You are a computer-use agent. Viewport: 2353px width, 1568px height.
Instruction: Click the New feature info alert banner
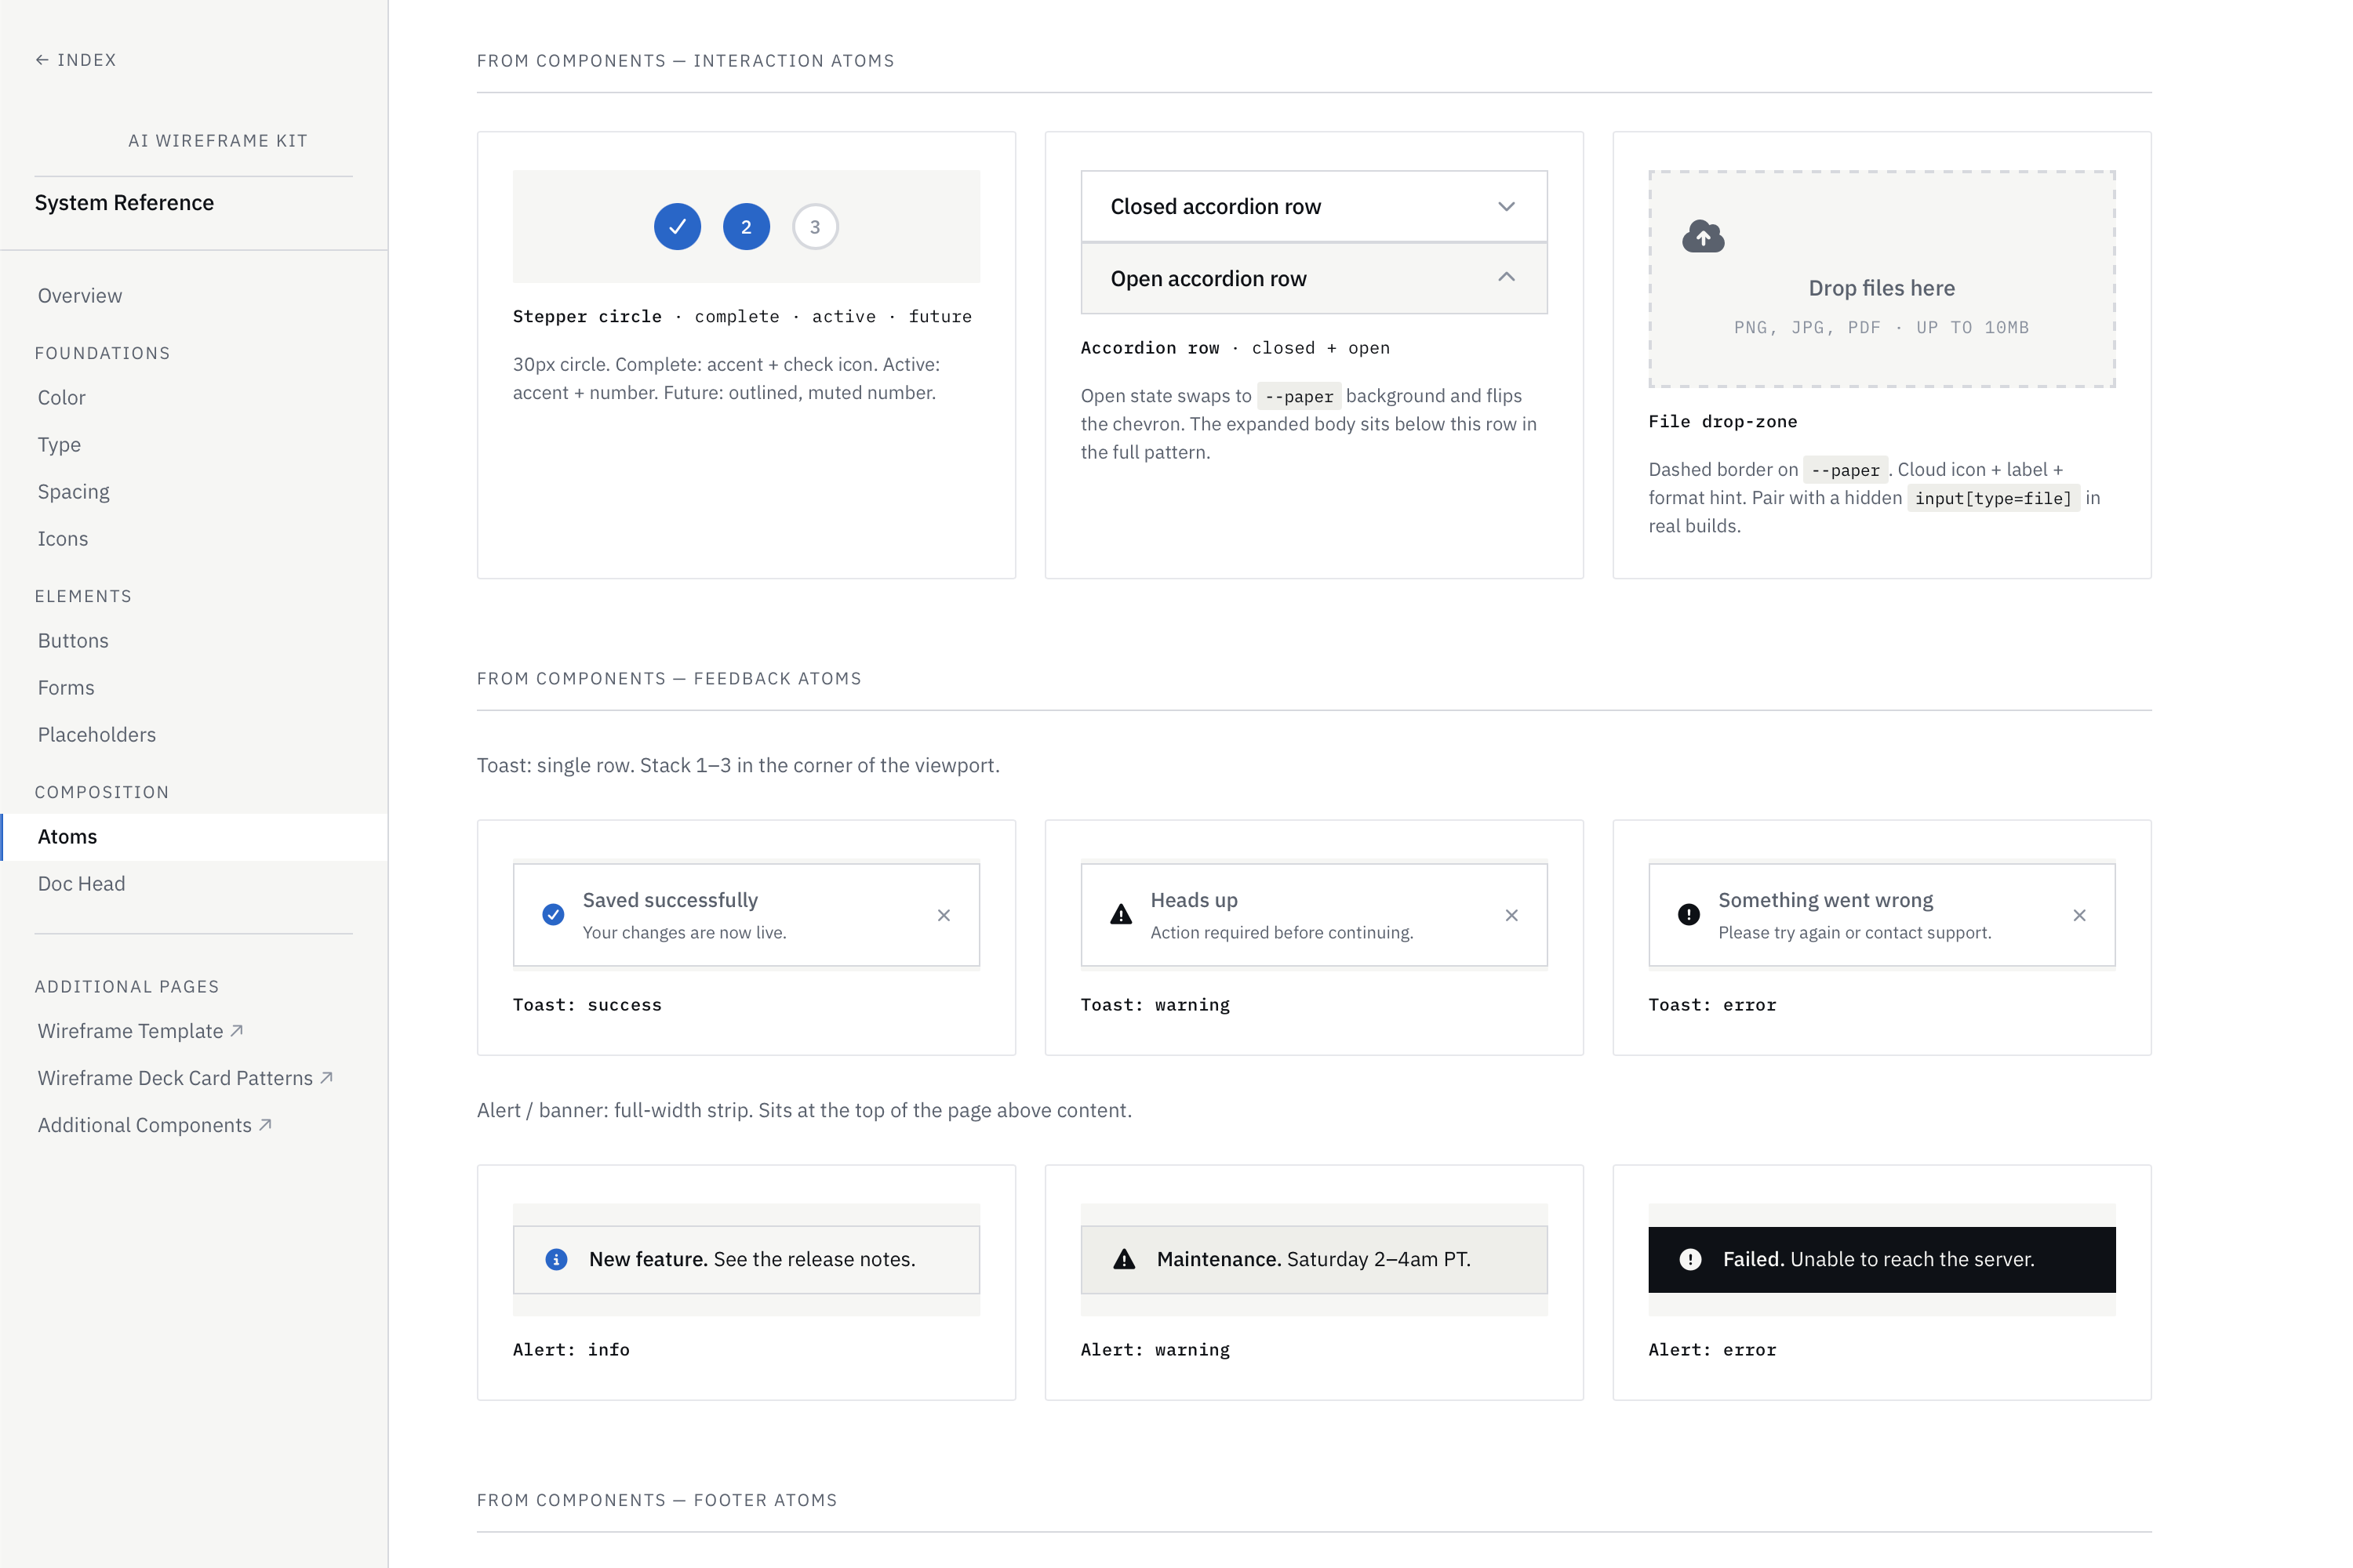coord(747,1260)
